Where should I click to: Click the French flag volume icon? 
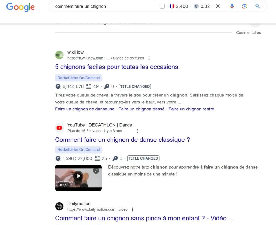tap(172, 6)
